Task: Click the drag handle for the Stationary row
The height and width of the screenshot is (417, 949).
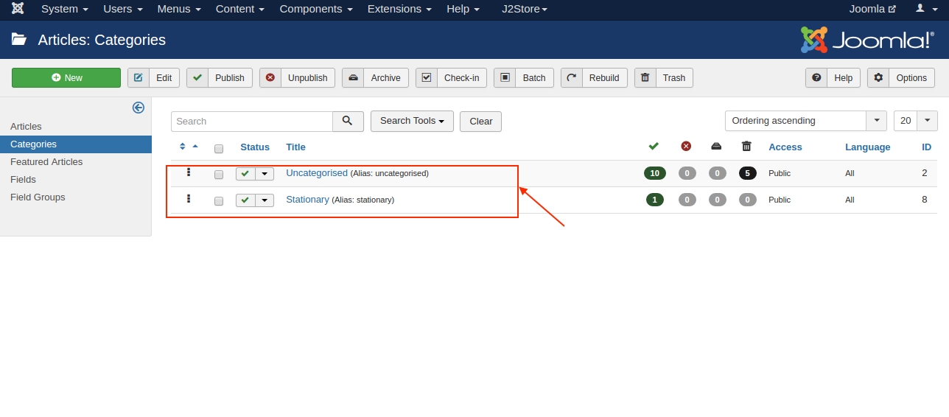Action: (189, 199)
